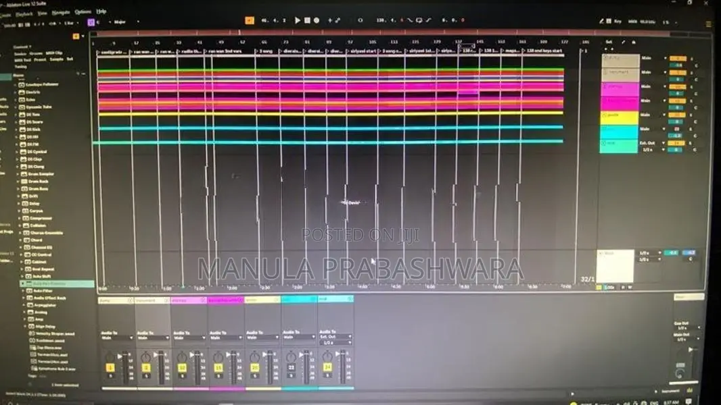Open the Help menu
The image size is (721, 405).
coord(101,11)
